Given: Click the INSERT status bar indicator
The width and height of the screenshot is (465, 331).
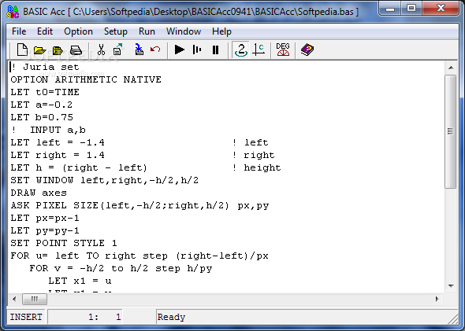Looking at the screenshot, I should pyautogui.click(x=26, y=317).
